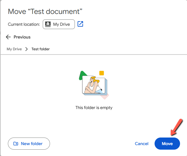Click the breadcrumb chevron separator
Image resolution: width=187 pixels, height=156 pixels.
27,49
